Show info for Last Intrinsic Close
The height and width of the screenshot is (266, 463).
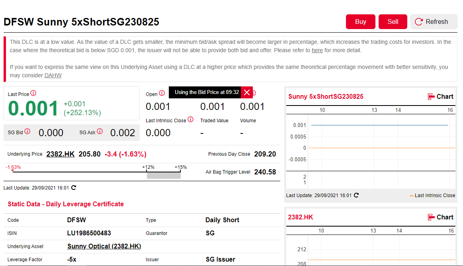pyautogui.click(x=190, y=119)
